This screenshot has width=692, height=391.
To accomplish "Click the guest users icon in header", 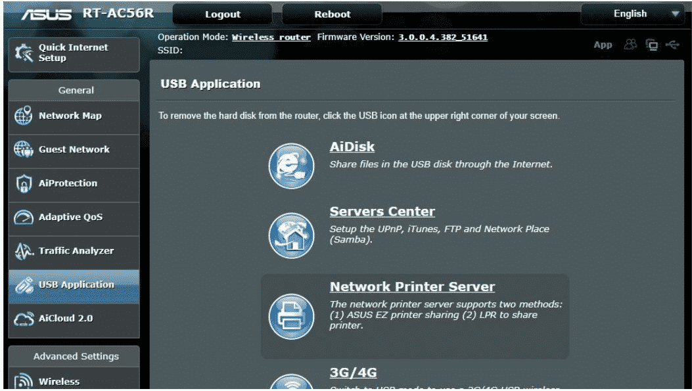I will coord(630,45).
